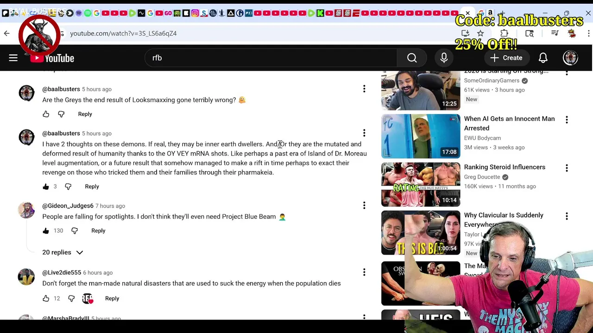Reply to the Gideon_Judges6 comment
The width and height of the screenshot is (593, 333).
coord(98,230)
